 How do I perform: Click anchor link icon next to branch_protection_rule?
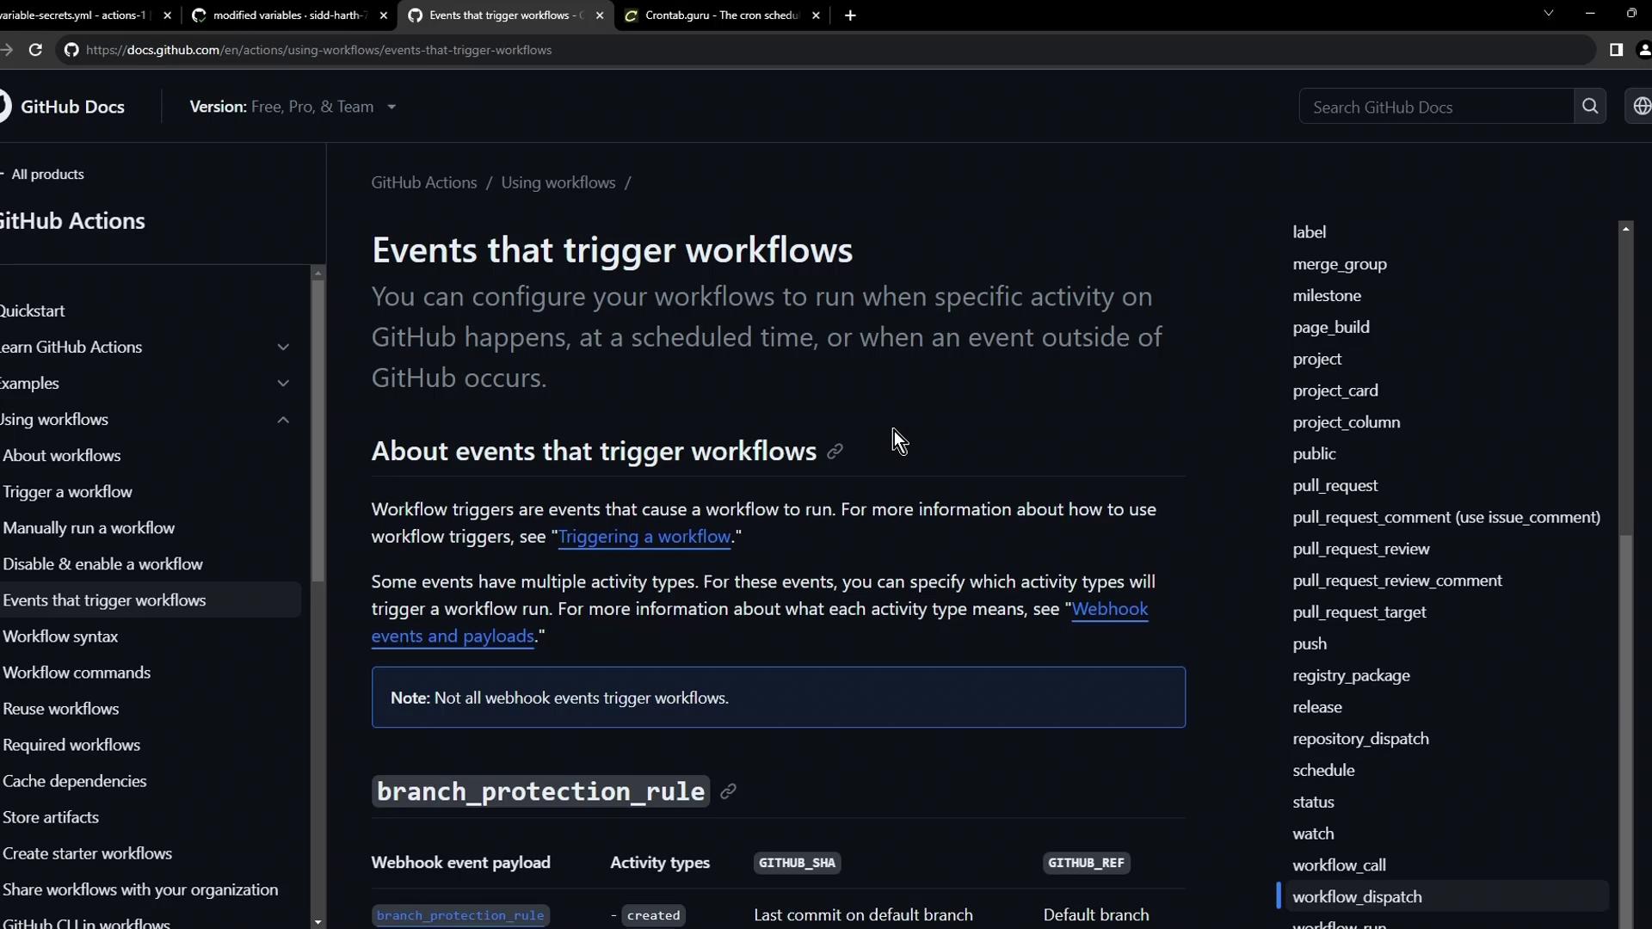point(728,791)
